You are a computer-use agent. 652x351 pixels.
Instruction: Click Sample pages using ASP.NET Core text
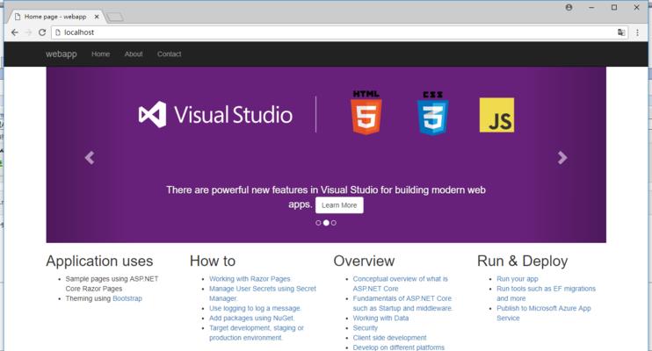coord(112,283)
